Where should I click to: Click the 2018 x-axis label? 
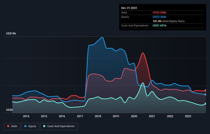tap(98, 116)
